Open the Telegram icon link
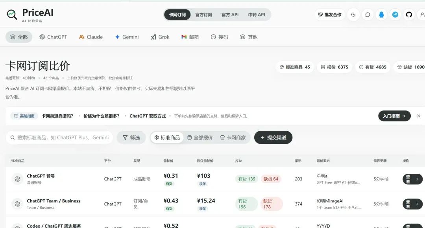 pos(395,15)
